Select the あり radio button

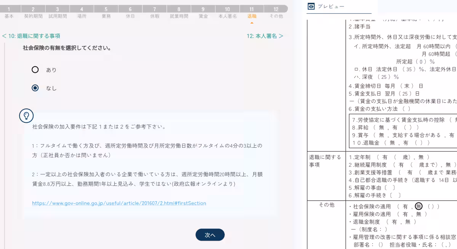(35, 70)
